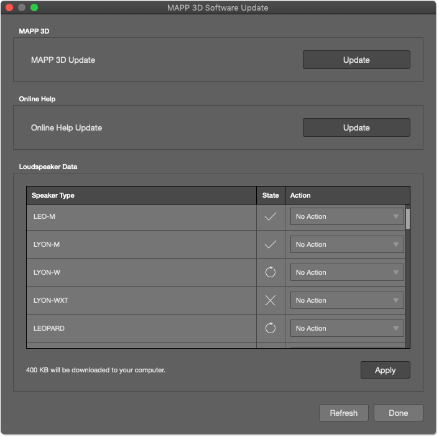Click the 'Loudspeaker Data' section heading
This screenshot has width=439, height=437.
pos(48,167)
